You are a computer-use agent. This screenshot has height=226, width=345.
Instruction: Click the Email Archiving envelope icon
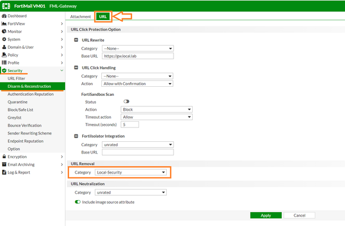(4, 165)
